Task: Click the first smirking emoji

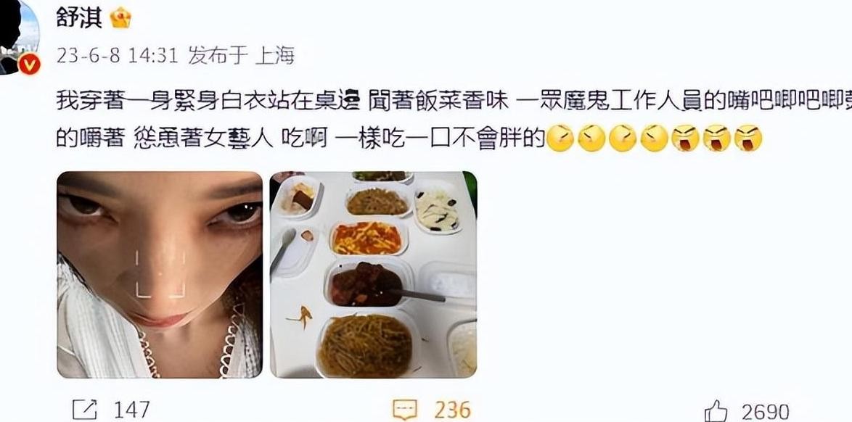Action: pos(560,138)
